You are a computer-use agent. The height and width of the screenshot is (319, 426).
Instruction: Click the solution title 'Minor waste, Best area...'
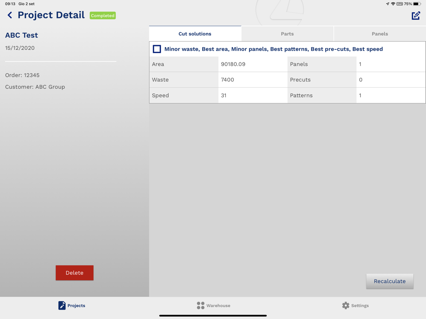(x=273, y=49)
